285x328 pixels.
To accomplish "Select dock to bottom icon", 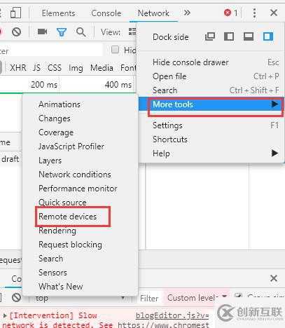I will pyautogui.click(x=249, y=36).
